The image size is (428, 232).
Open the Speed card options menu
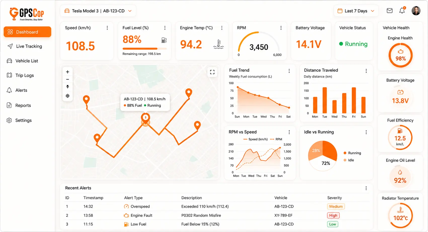click(x=107, y=28)
